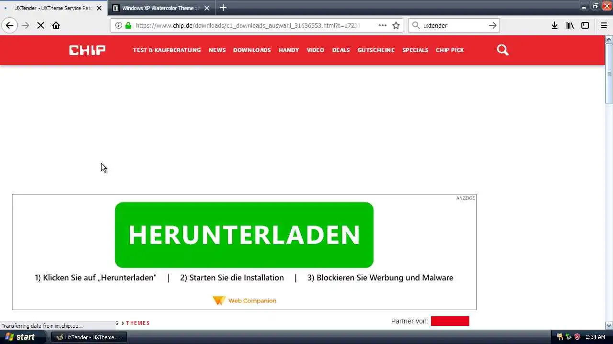Toggle the sidebars icon
The height and width of the screenshot is (344, 613).
[x=585, y=25]
